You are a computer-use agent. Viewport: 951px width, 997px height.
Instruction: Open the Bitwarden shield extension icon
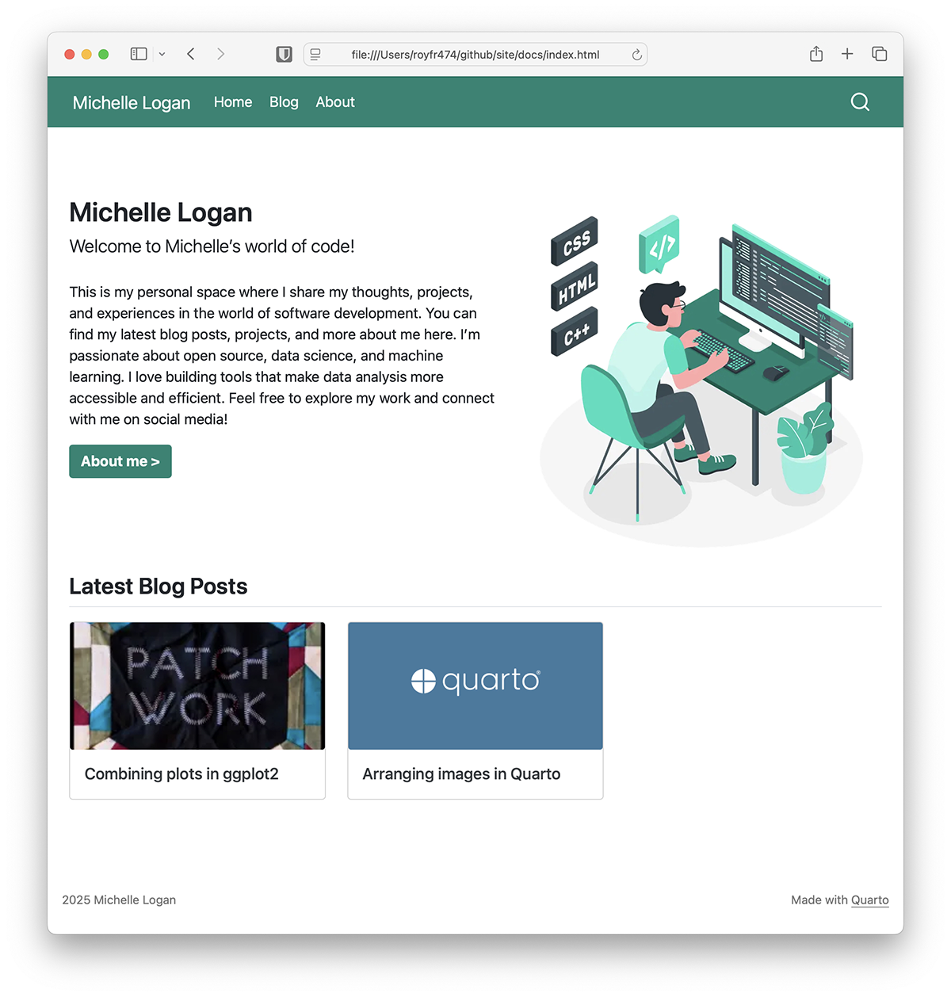(x=284, y=54)
